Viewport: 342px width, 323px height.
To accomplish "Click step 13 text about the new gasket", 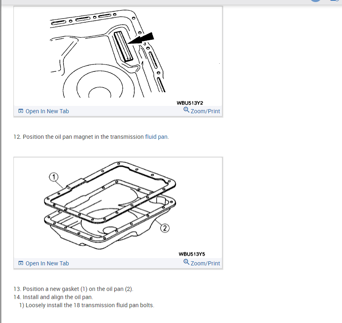I will pos(73,289).
